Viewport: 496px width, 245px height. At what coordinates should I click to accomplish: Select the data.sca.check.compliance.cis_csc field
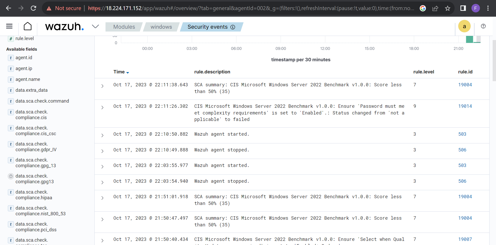pyautogui.click(x=36, y=131)
